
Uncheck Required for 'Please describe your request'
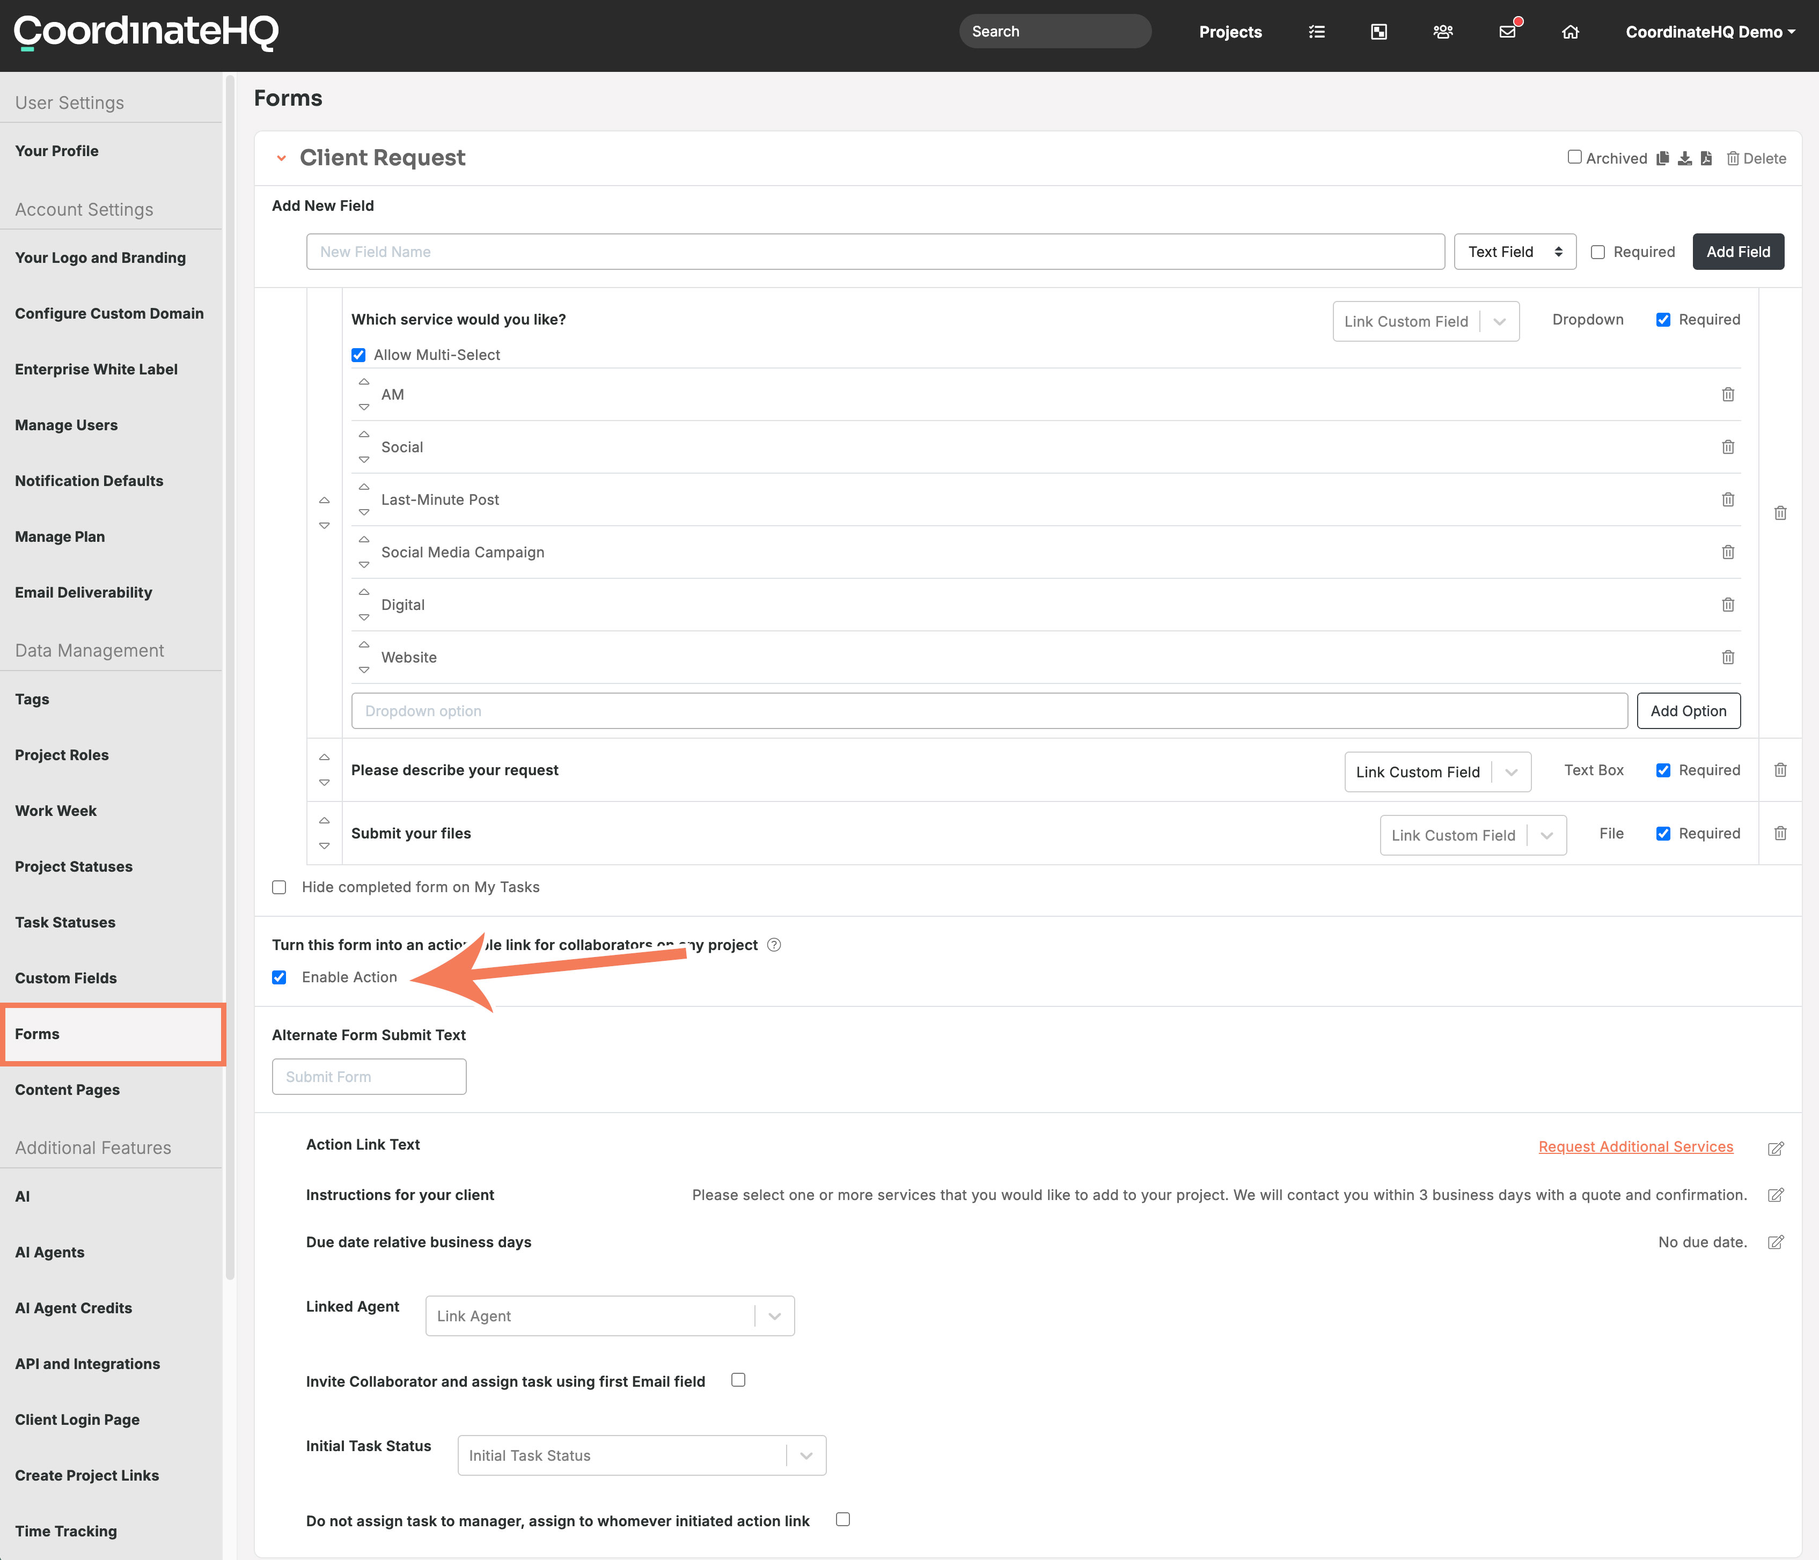coord(1663,770)
